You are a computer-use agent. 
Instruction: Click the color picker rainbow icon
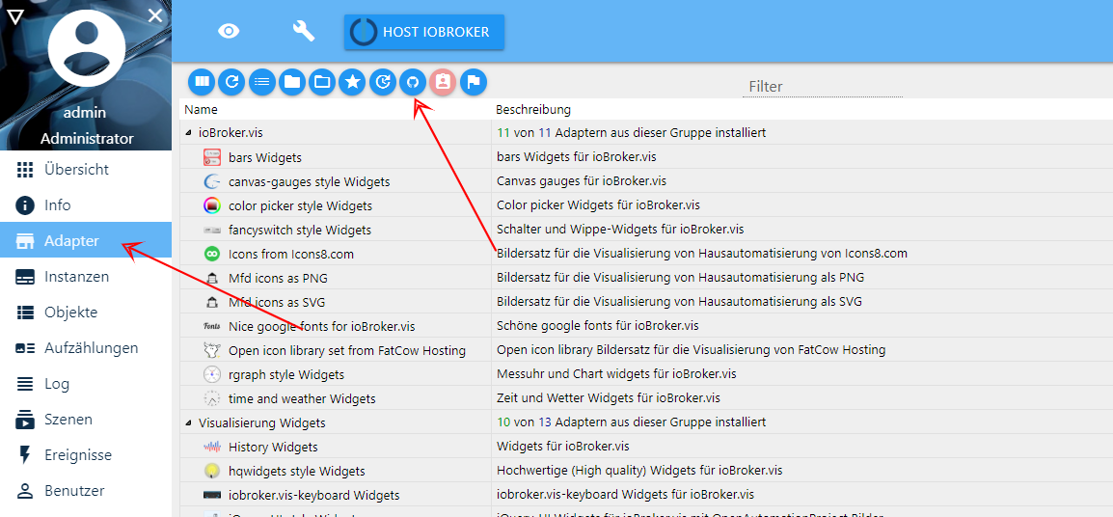click(212, 205)
